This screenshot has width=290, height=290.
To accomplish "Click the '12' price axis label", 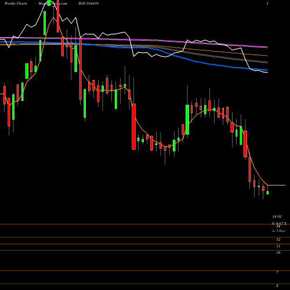I will coord(278,240).
